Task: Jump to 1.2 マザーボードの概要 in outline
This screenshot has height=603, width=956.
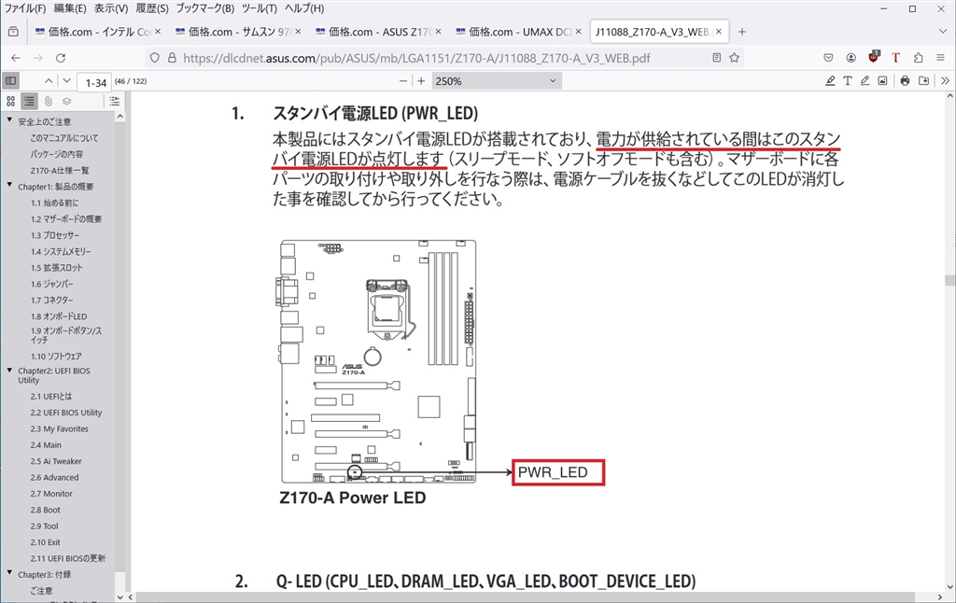Action: click(66, 218)
